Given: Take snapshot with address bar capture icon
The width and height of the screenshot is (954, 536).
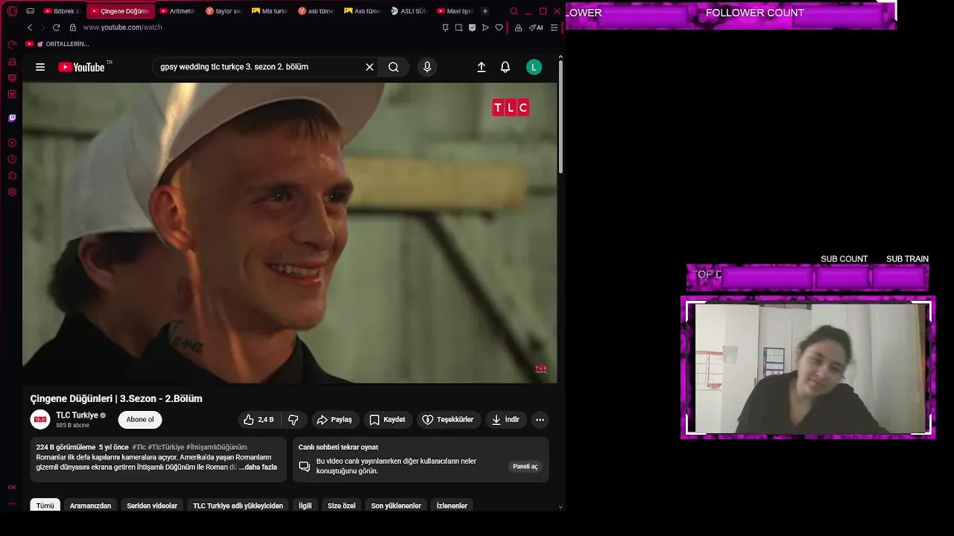Looking at the screenshot, I should 458,28.
